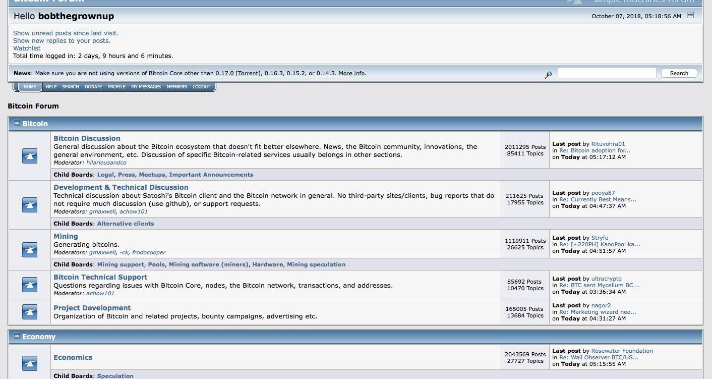Open last post 'Re: BTC sent Mycelium BC...'
Image resolution: width=712 pixels, height=379 pixels.
[x=599, y=285]
